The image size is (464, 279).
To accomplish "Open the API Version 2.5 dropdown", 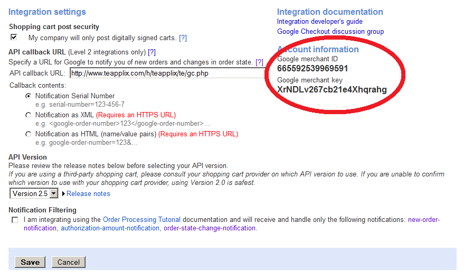I will (x=34, y=194).
